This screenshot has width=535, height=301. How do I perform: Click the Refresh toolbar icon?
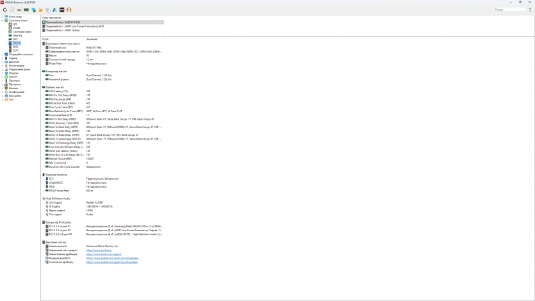5,10
